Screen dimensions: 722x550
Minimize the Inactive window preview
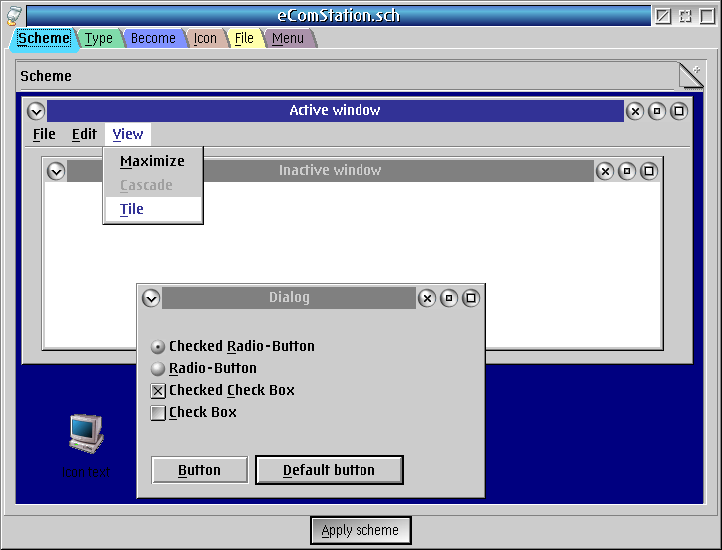click(x=627, y=172)
